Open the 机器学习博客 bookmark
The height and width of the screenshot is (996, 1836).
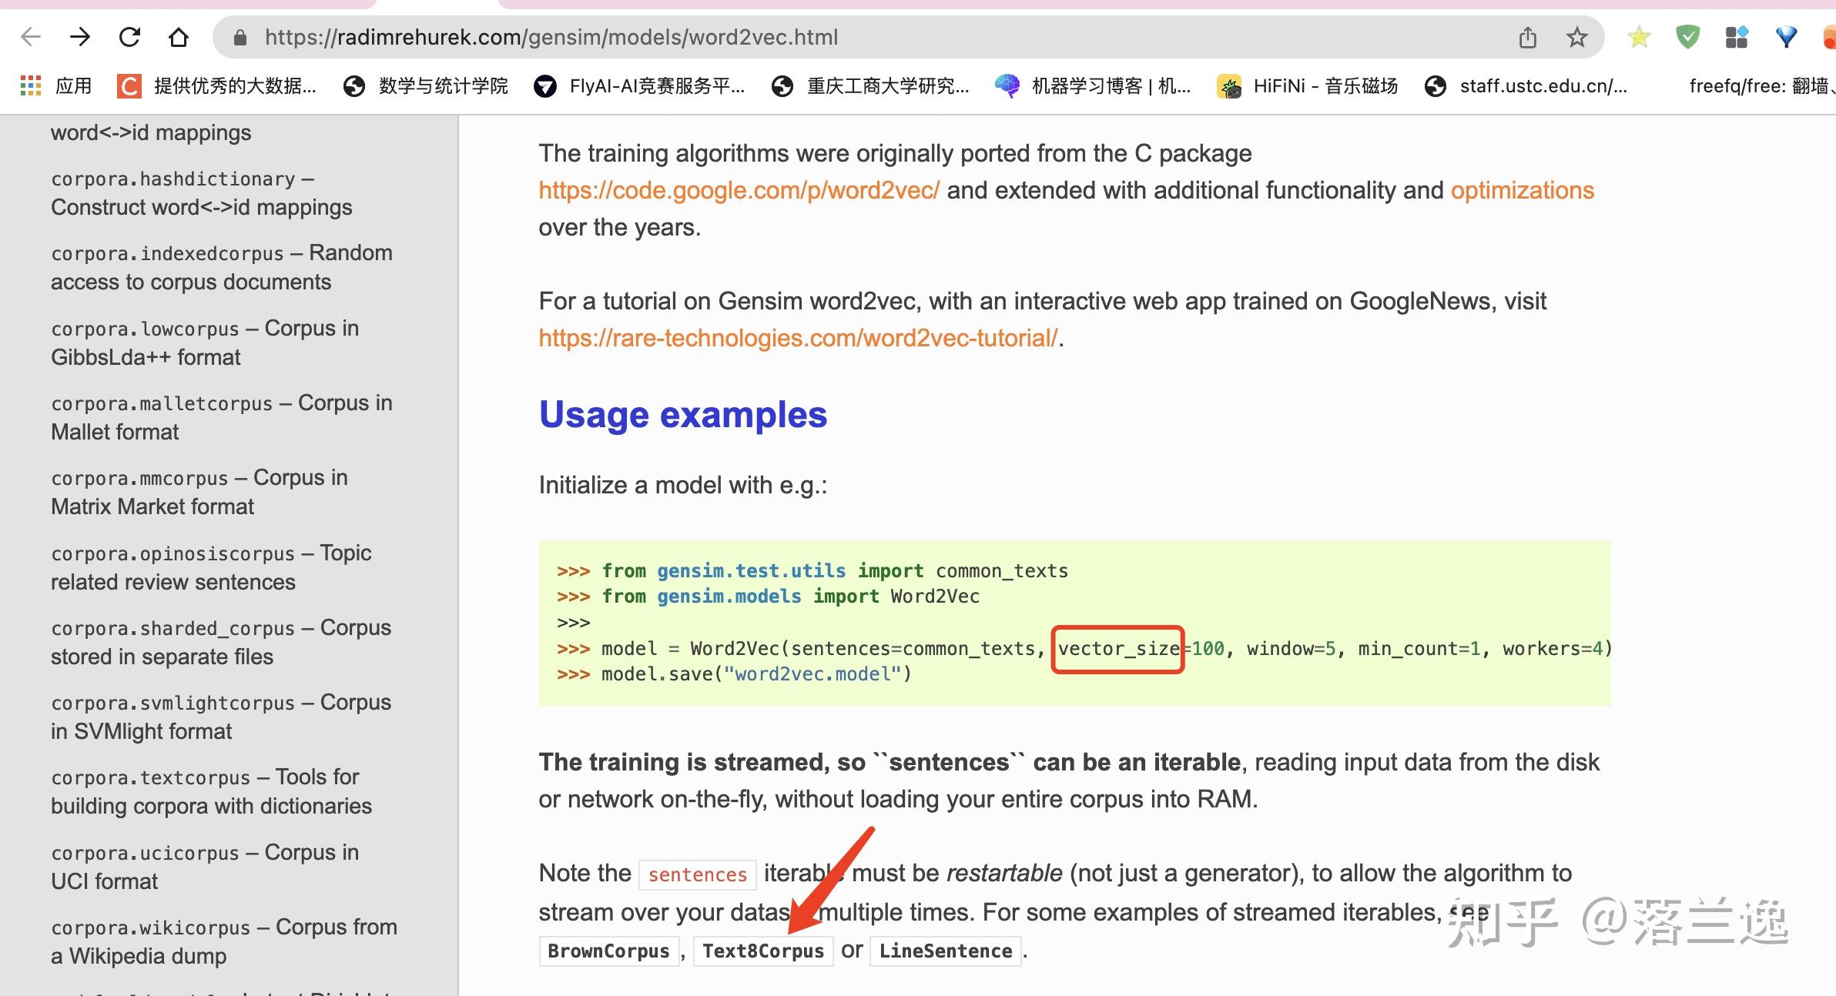[x=1109, y=86]
